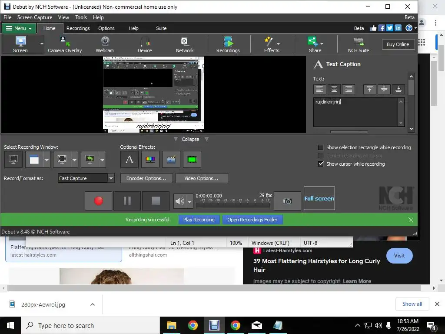This screenshot has width=445, height=334.
Task: Expand the Effects dropdown arrow
Action: [x=278, y=44]
